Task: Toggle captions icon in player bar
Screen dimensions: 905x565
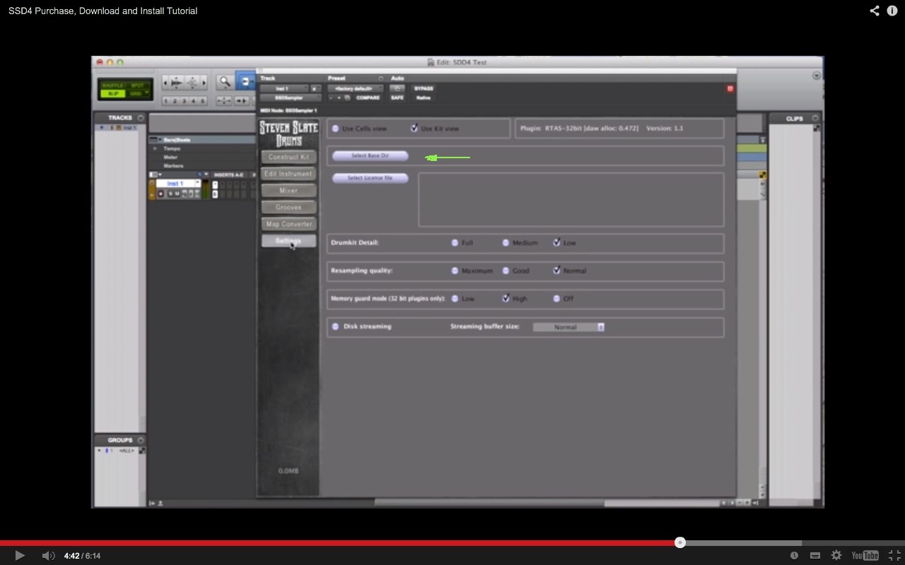Action: (x=815, y=556)
